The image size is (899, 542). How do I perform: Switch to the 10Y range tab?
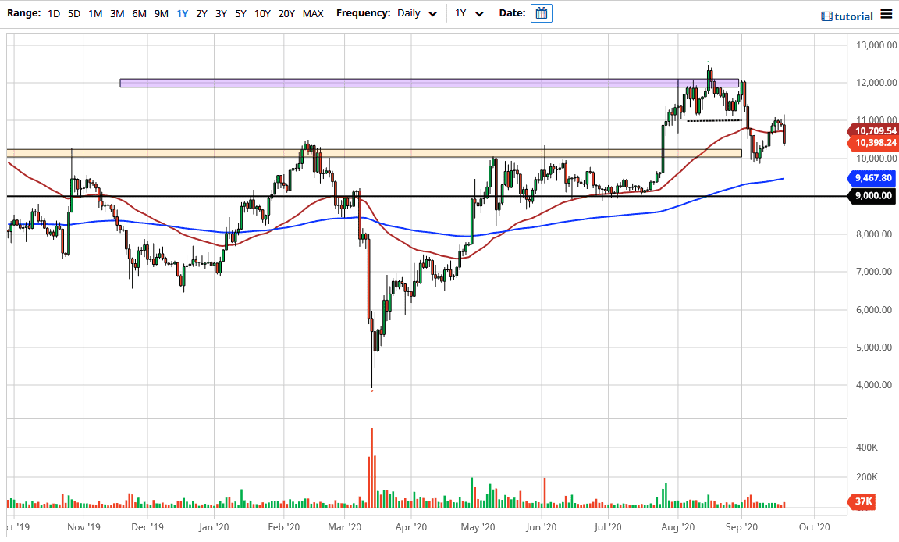tap(261, 13)
